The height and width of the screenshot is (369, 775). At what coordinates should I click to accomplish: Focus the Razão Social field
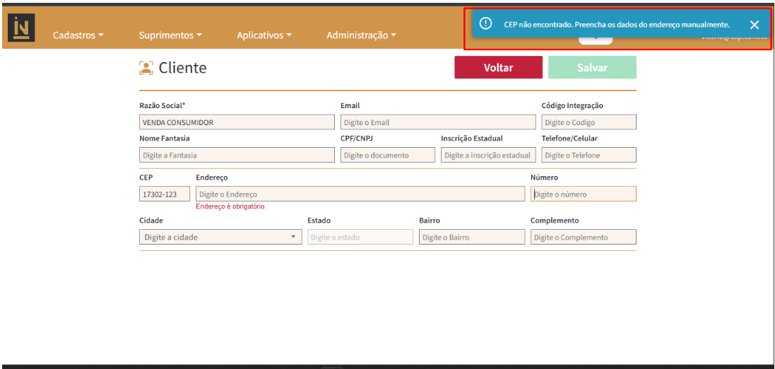[237, 122]
